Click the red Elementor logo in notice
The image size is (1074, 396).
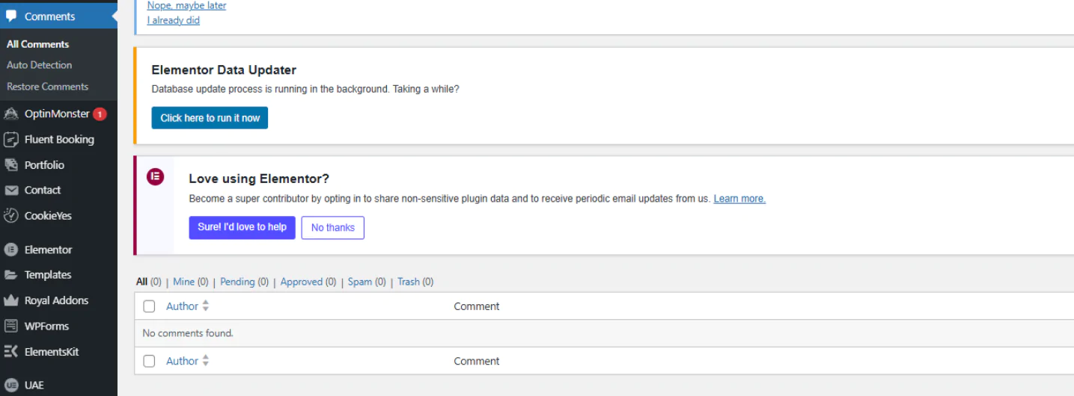point(155,177)
